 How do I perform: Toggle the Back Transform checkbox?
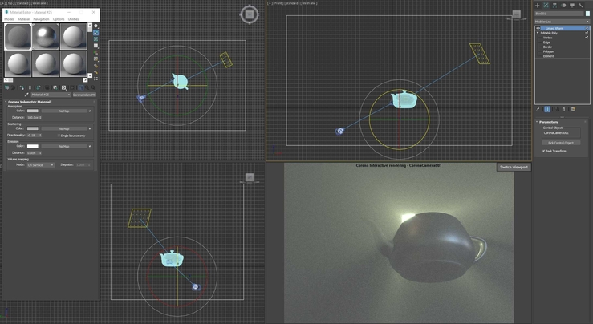pos(544,151)
